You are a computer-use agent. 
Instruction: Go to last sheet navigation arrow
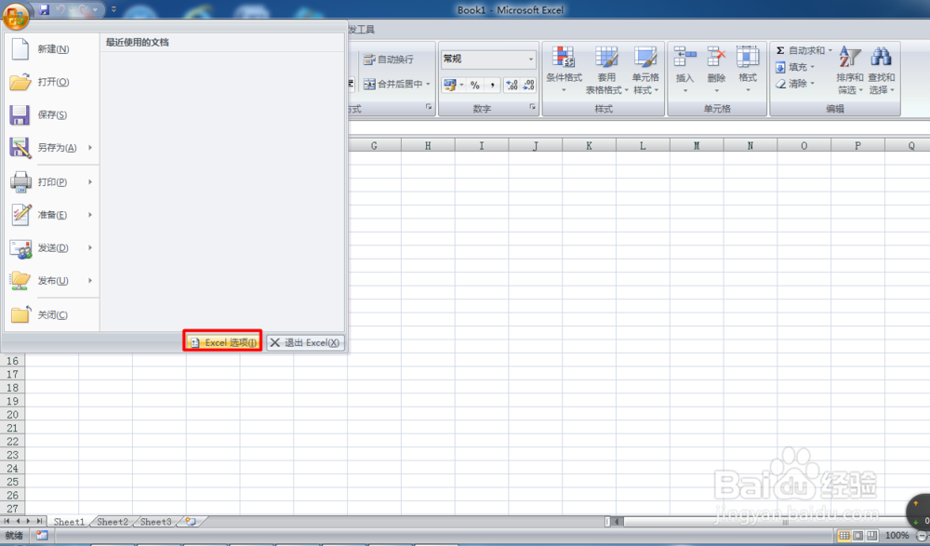pos(39,521)
